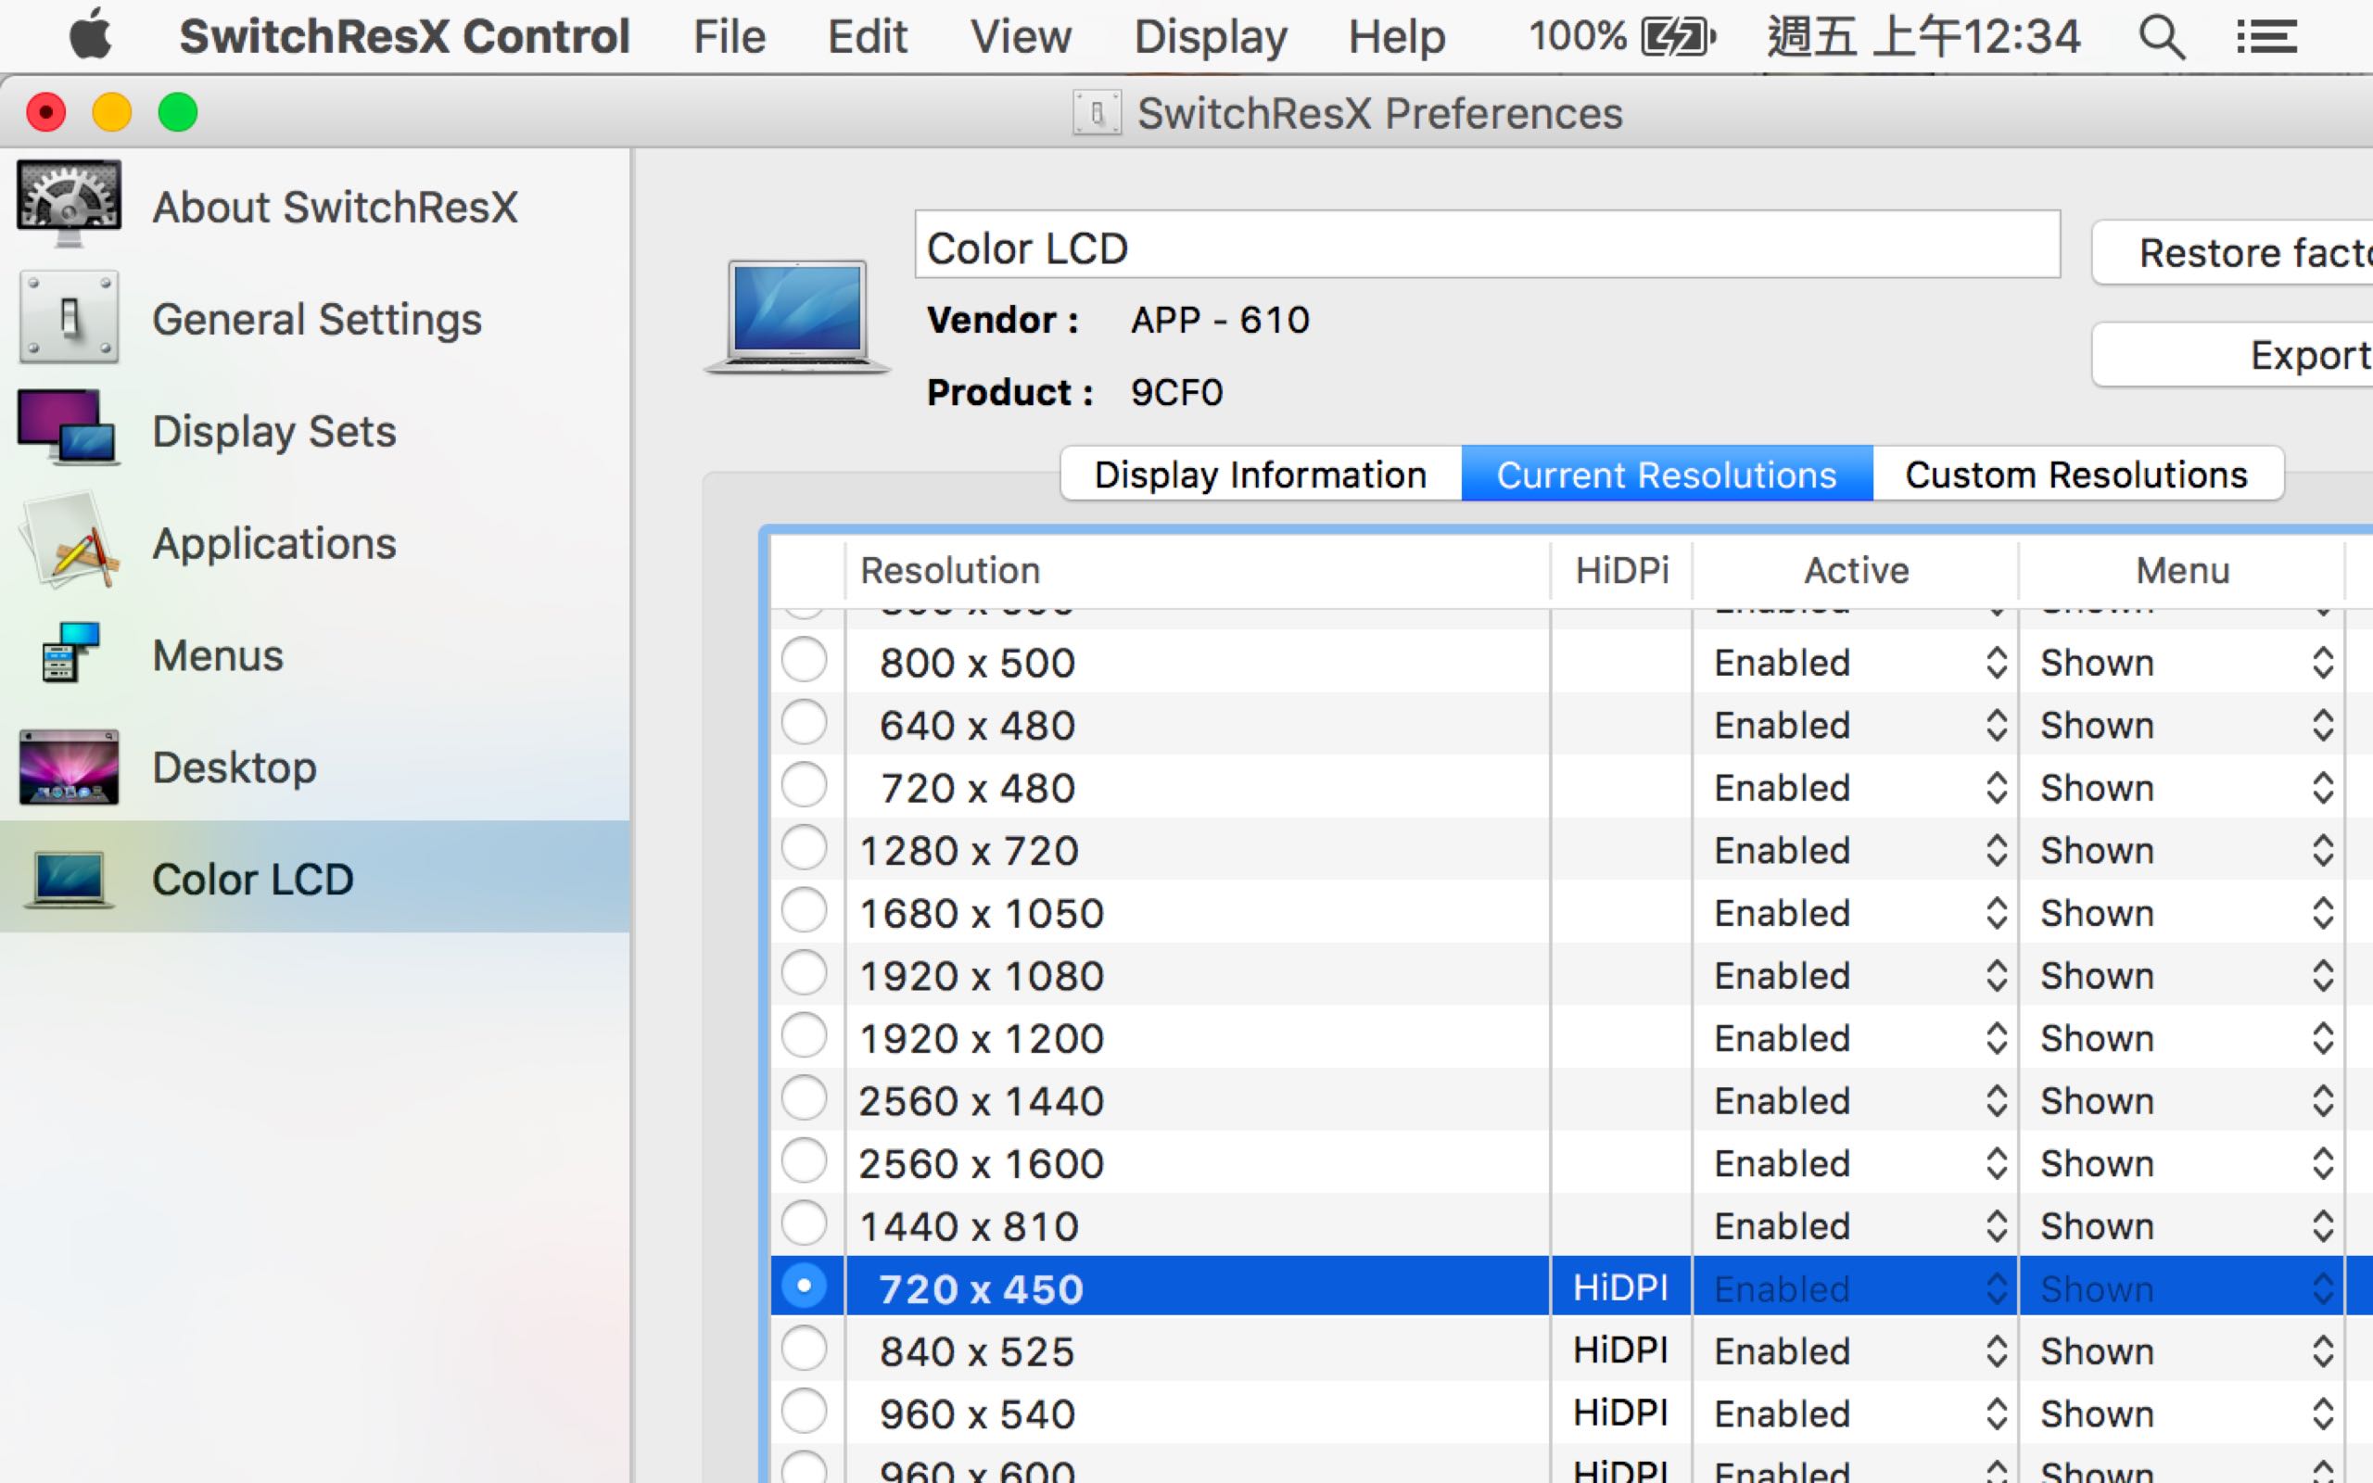
Task: Click the menu bar clock
Action: pos(1923,37)
